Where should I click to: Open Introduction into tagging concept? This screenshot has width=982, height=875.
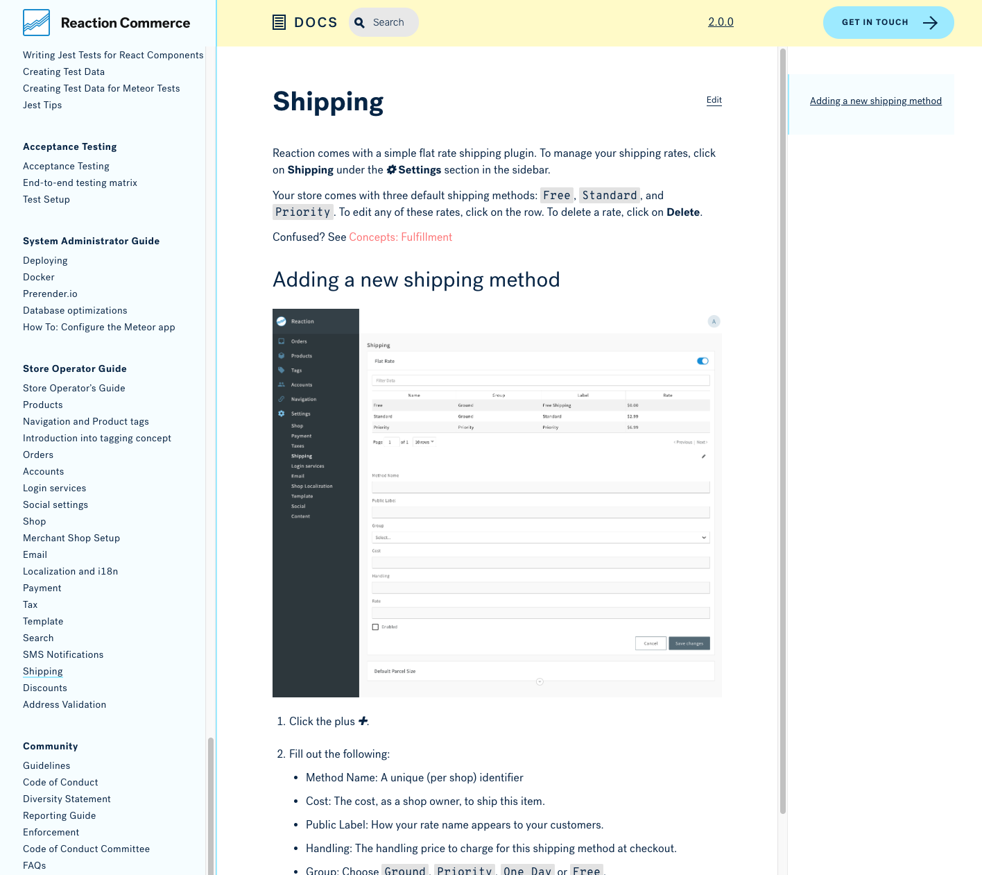click(97, 439)
